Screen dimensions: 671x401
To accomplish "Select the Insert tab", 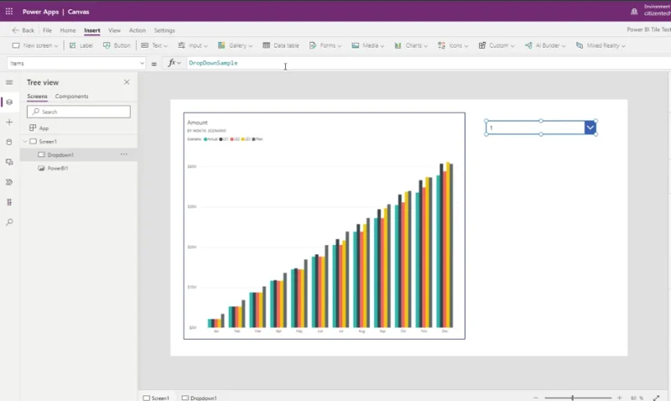I will (92, 30).
